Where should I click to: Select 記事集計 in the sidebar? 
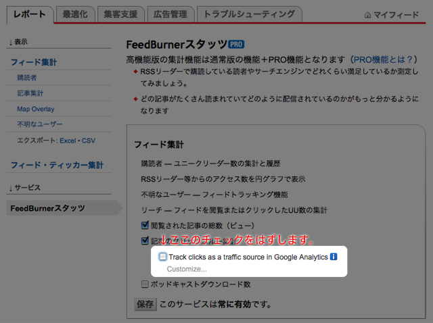click(30, 93)
